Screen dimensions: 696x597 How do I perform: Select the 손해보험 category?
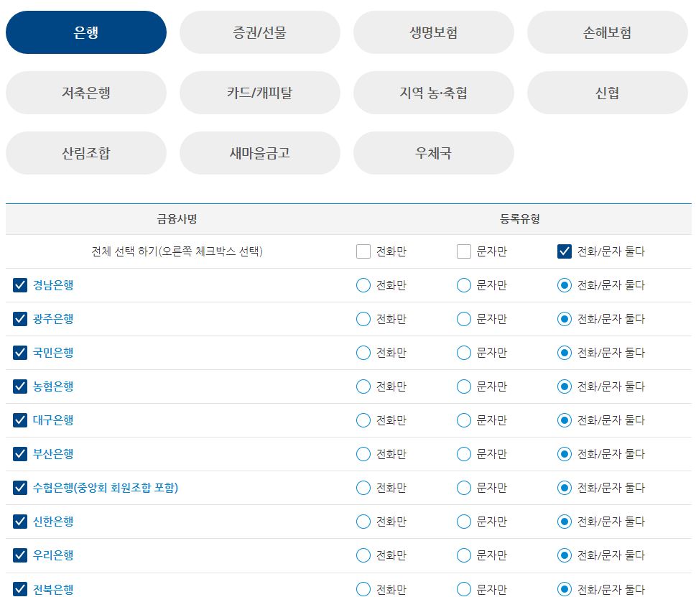tap(608, 32)
